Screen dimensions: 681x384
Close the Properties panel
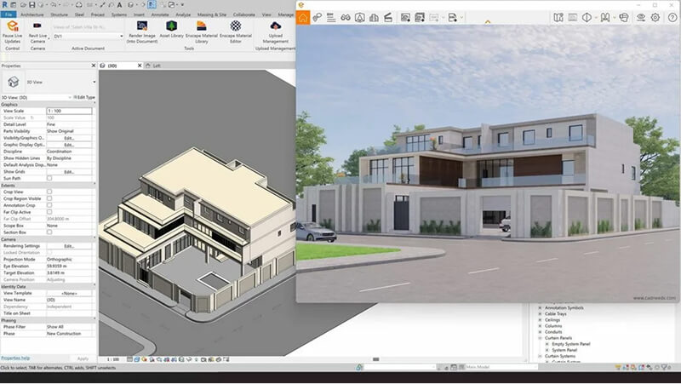tap(94, 66)
